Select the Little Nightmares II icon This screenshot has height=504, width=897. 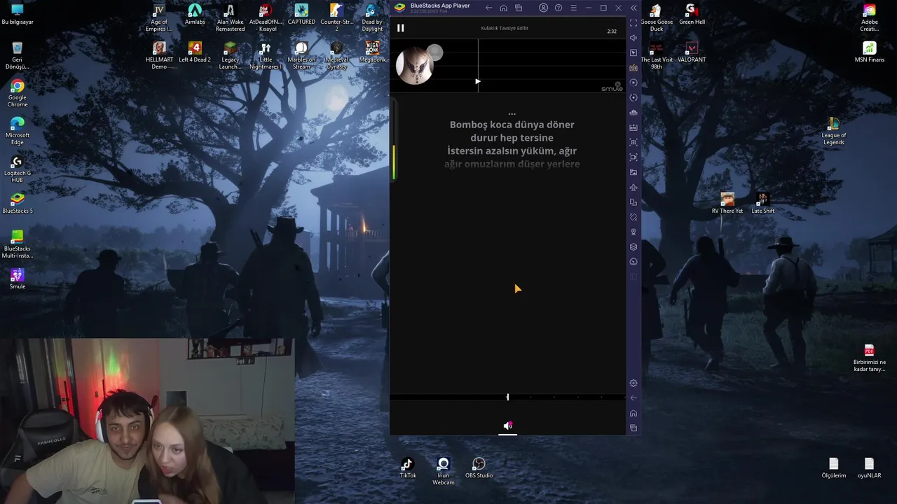click(266, 55)
